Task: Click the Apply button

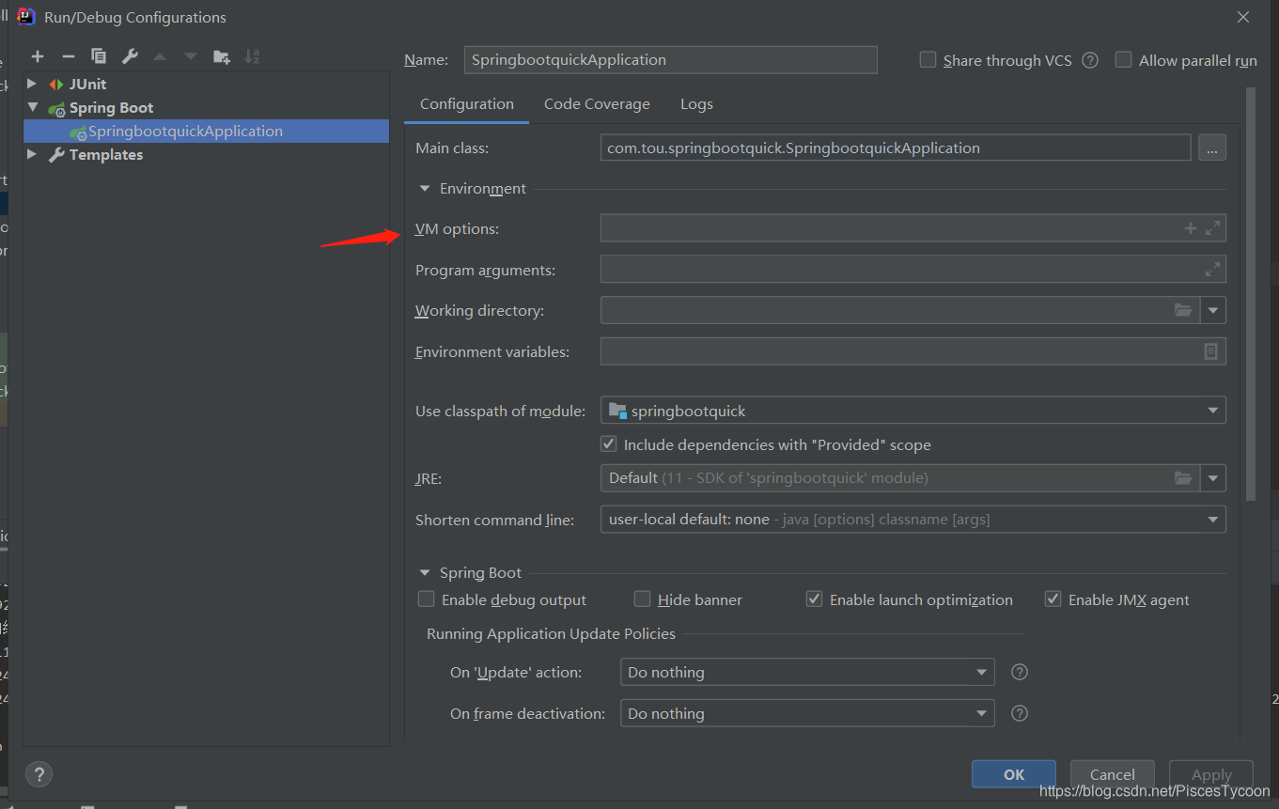Action: tap(1211, 774)
